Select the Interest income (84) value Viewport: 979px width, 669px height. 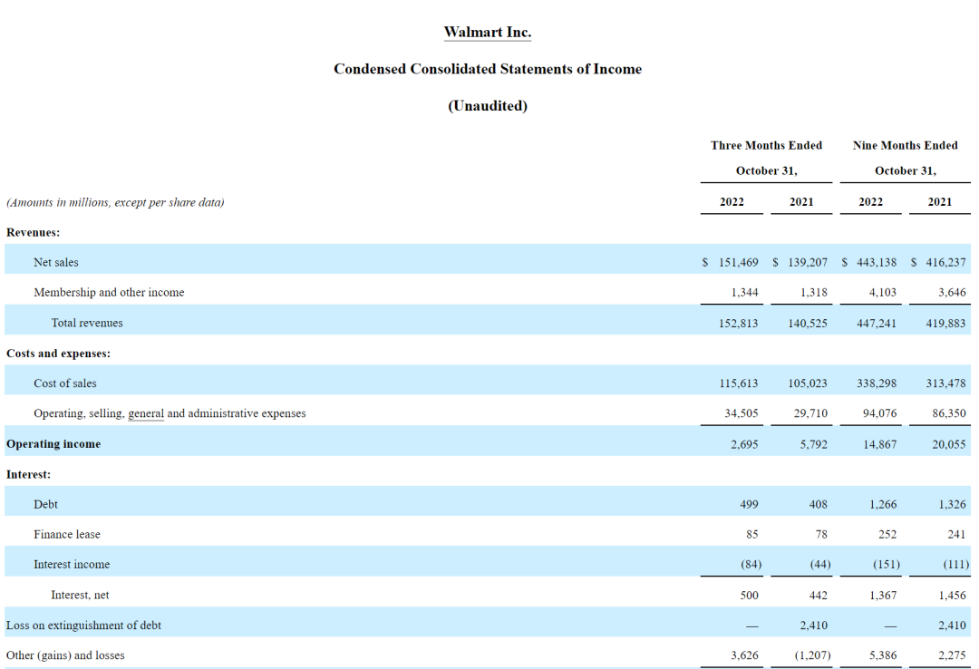click(x=751, y=564)
